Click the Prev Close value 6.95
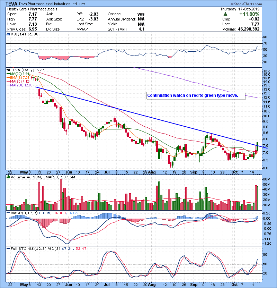Screen dimensions: 277x288 [33, 29]
